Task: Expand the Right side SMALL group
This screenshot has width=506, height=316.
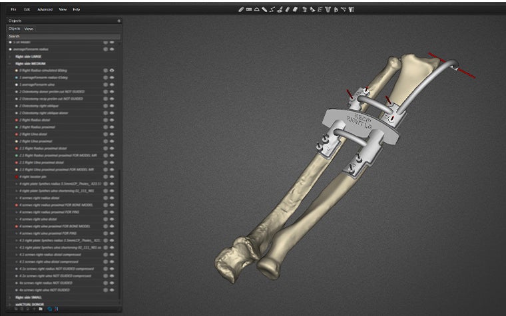Action: click(10, 297)
